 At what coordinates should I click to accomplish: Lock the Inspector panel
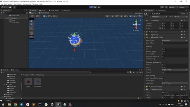click(x=186, y=10)
